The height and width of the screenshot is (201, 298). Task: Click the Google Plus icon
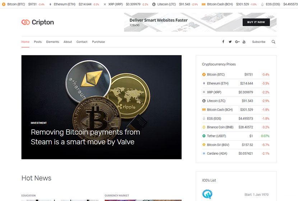pos(237,42)
